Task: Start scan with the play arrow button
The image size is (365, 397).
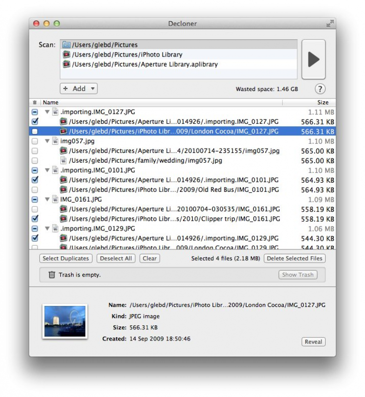Action: point(313,59)
